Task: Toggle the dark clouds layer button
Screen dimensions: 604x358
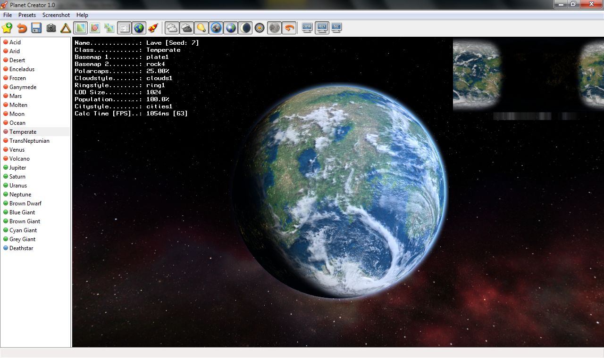Action: pos(187,28)
